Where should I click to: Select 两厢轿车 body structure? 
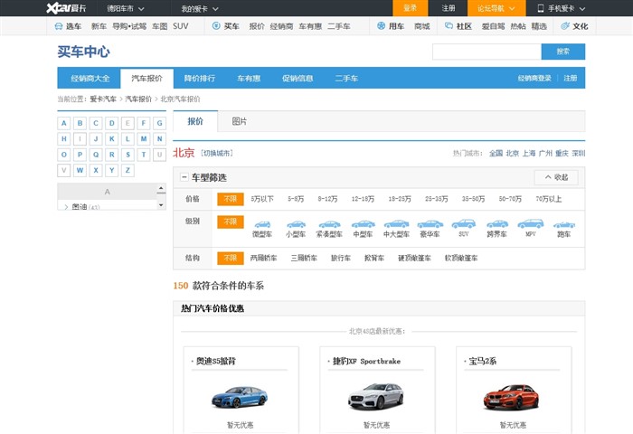click(263, 258)
